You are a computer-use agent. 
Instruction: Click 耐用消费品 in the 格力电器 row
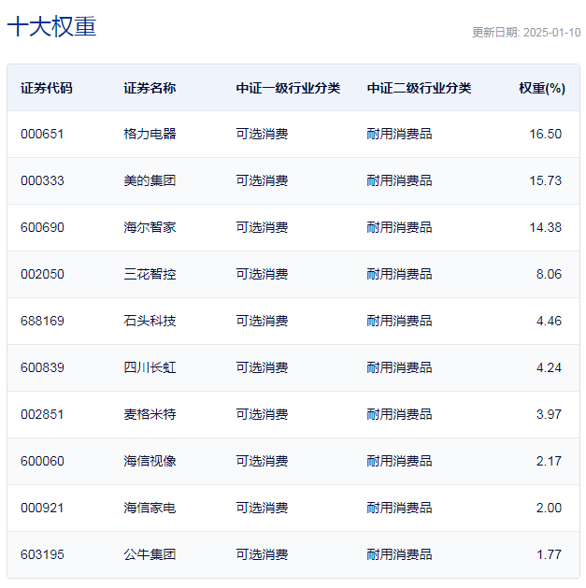coord(399,134)
